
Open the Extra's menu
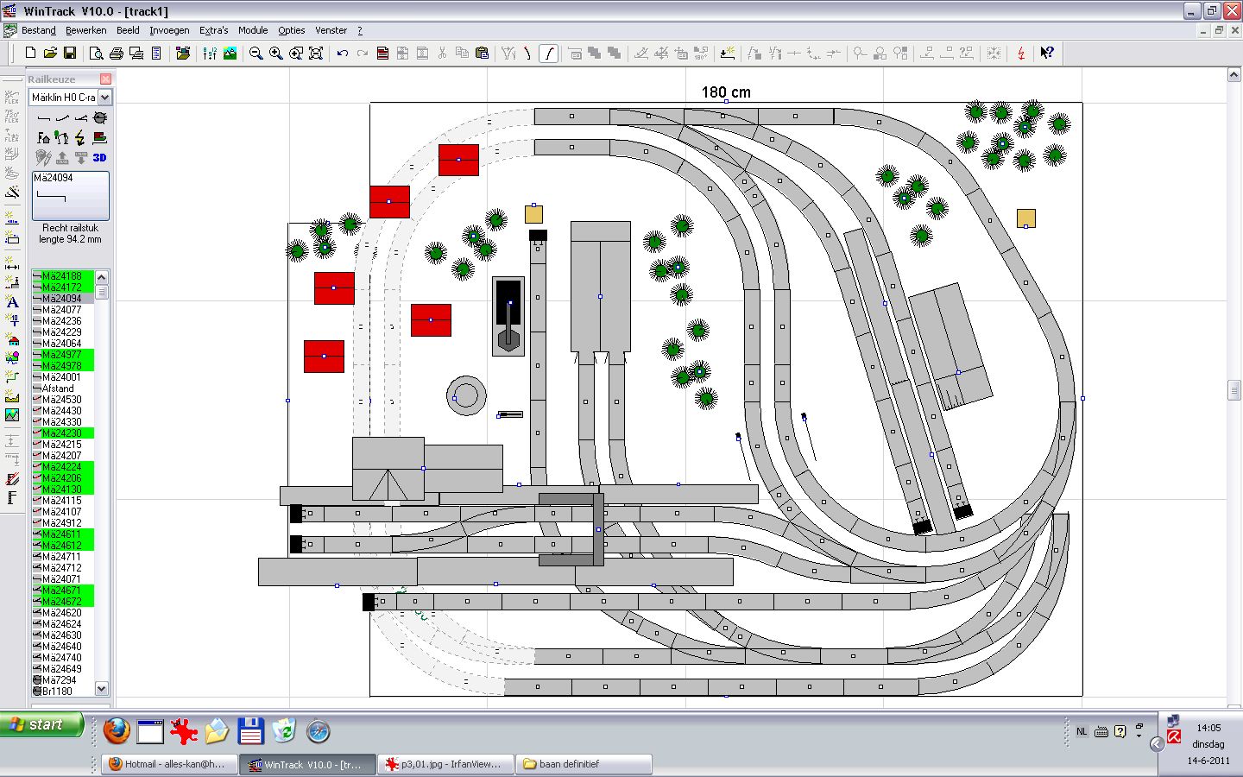coord(214,30)
